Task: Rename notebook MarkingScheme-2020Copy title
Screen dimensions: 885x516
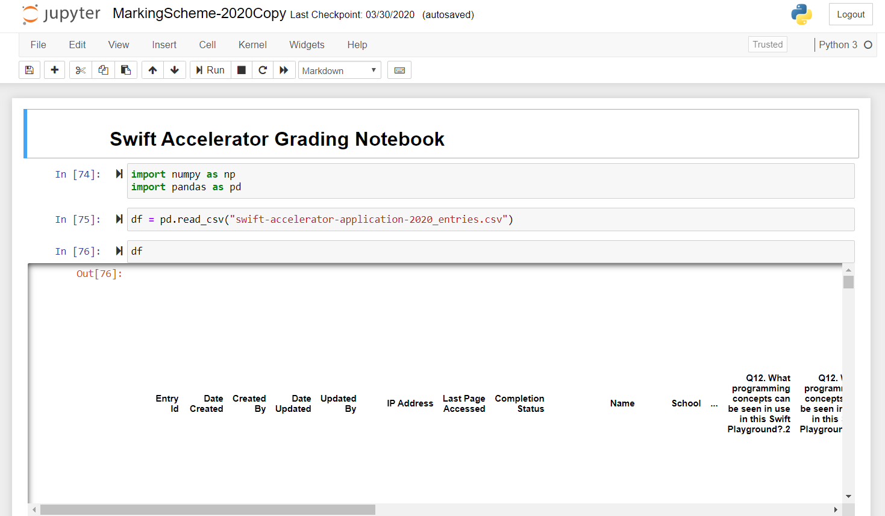Action: (199, 14)
